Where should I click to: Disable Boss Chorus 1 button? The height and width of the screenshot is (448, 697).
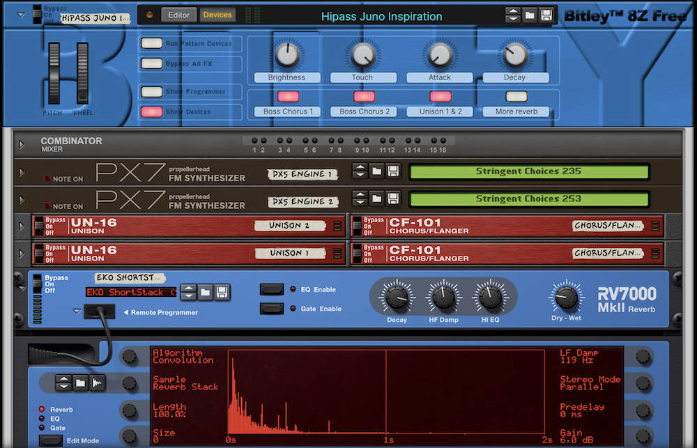[x=288, y=96]
